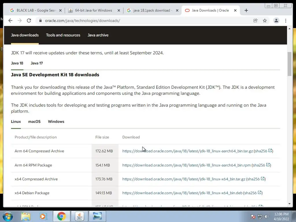Select the Java 18 tab

pyautogui.click(x=17, y=63)
